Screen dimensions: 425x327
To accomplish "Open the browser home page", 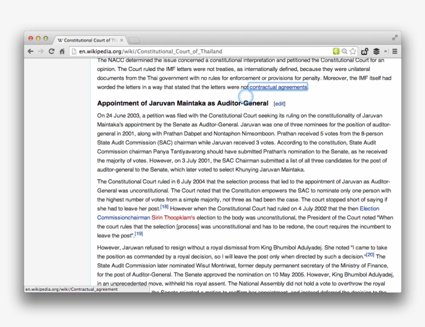I will tap(62, 51).
